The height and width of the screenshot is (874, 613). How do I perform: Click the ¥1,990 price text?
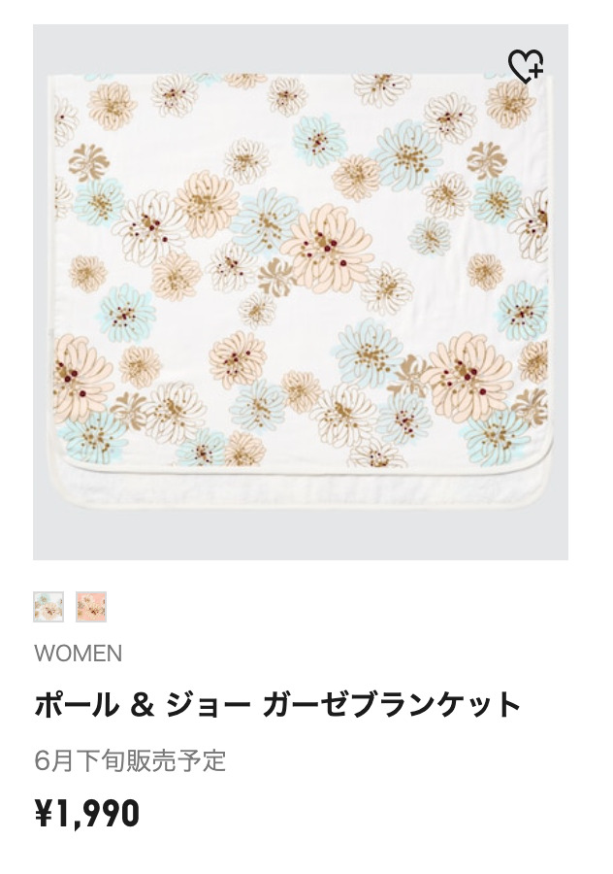(x=87, y=813)
